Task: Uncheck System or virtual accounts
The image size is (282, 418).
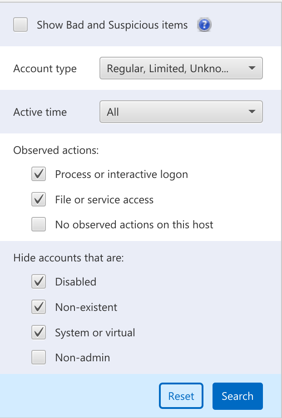Action: (39, 332)
